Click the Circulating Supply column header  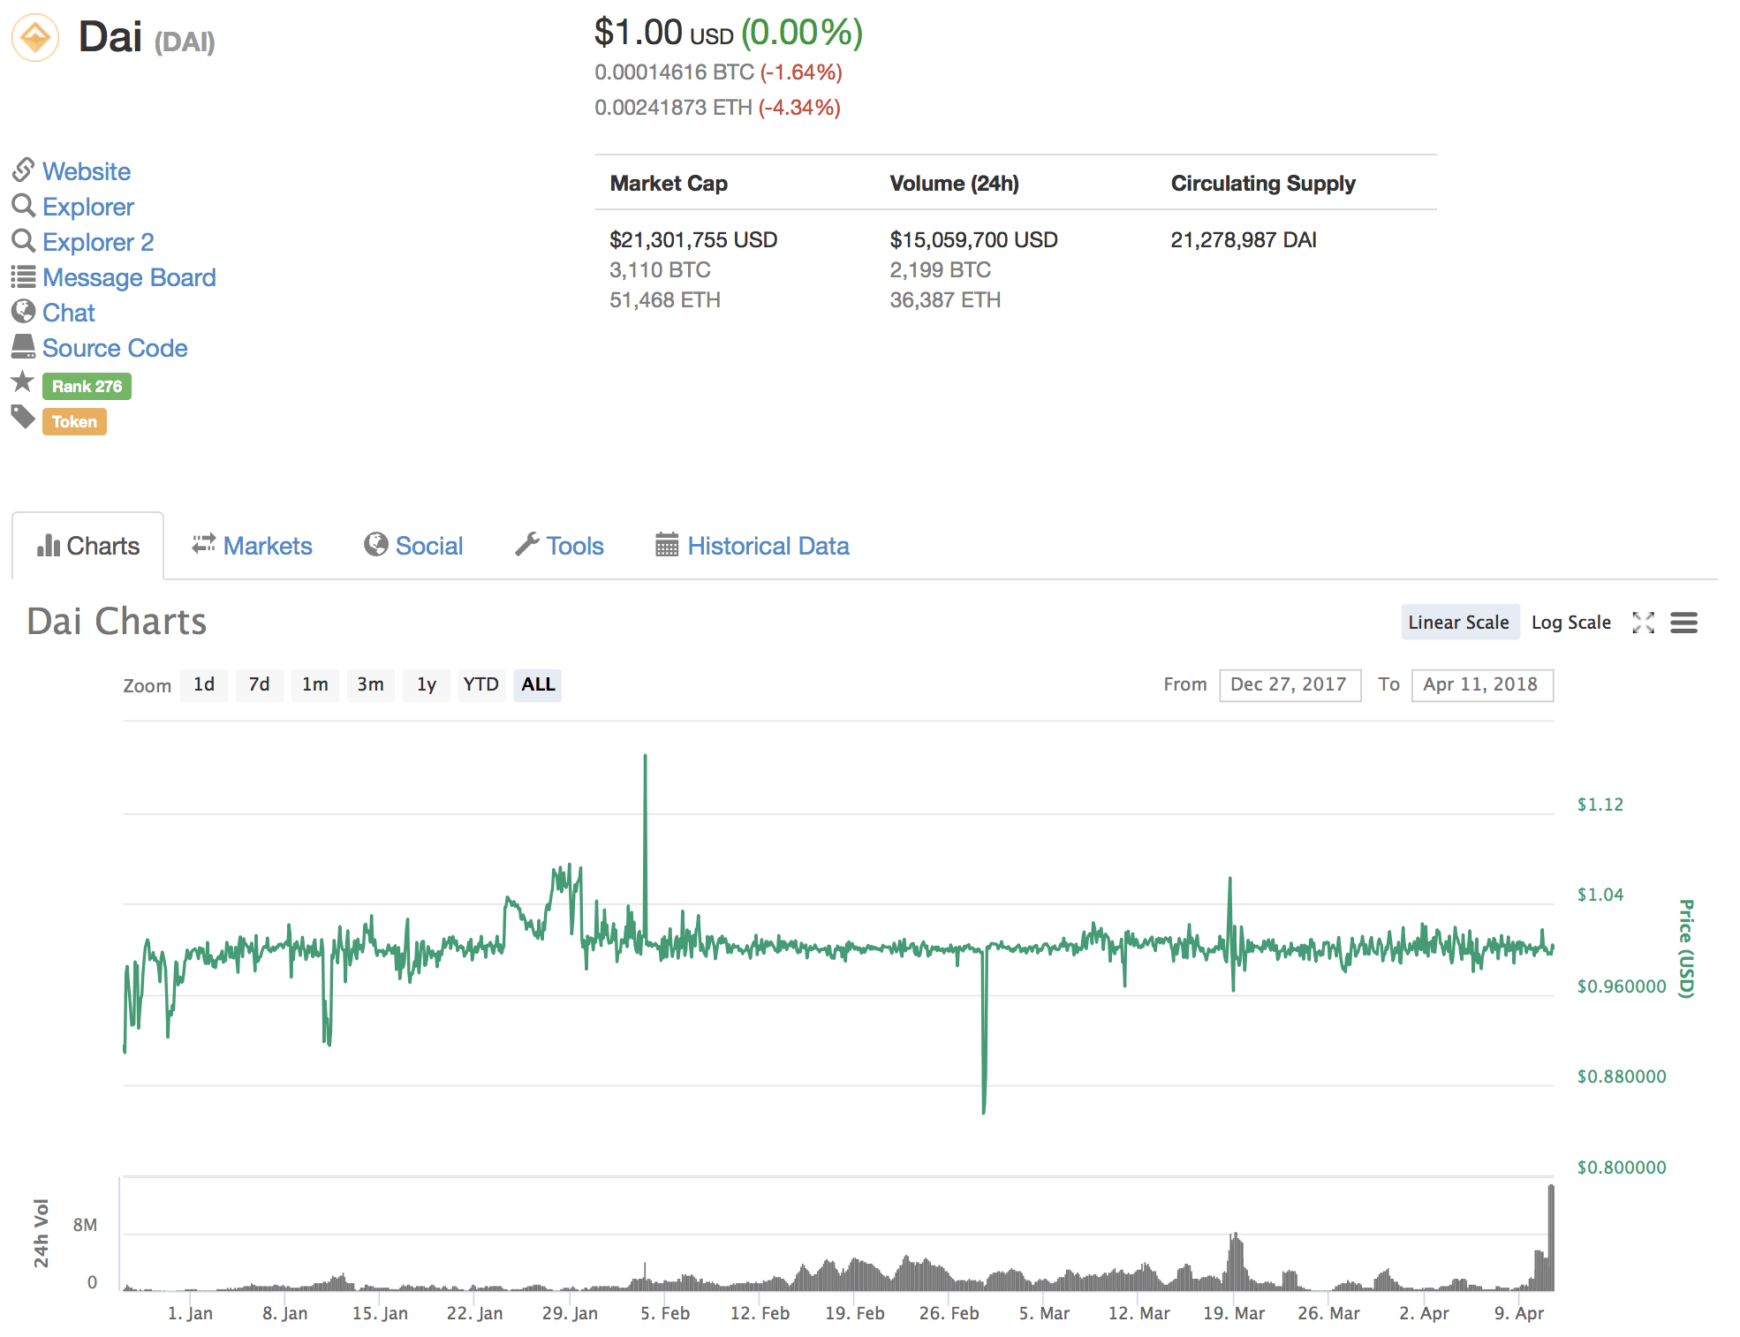(x=1263, y=183)
